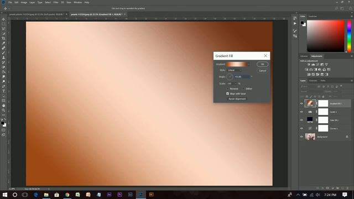Select the Quick Selection wand tool
Viewport: 354px width, 199px height.
pyautogui.click(x=4, y=34)
